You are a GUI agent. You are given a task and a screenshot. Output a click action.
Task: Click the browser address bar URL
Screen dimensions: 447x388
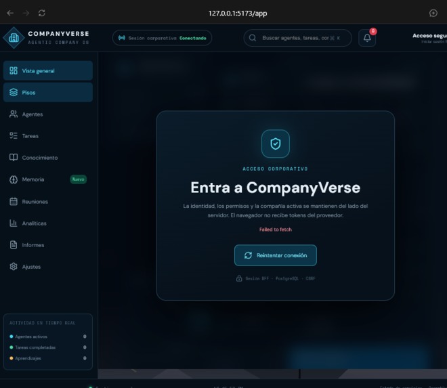238,13
